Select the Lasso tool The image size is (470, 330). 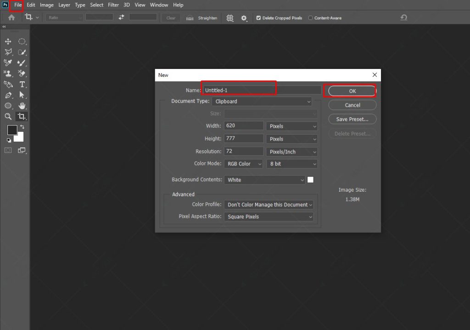[x=8, y=52]
